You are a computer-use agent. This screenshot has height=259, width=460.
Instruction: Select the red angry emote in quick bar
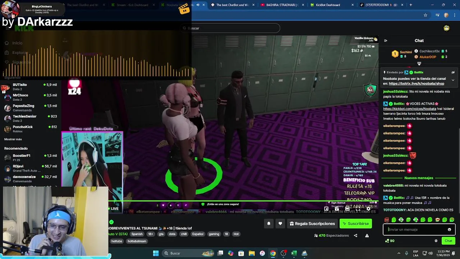(x=387, y=219)
